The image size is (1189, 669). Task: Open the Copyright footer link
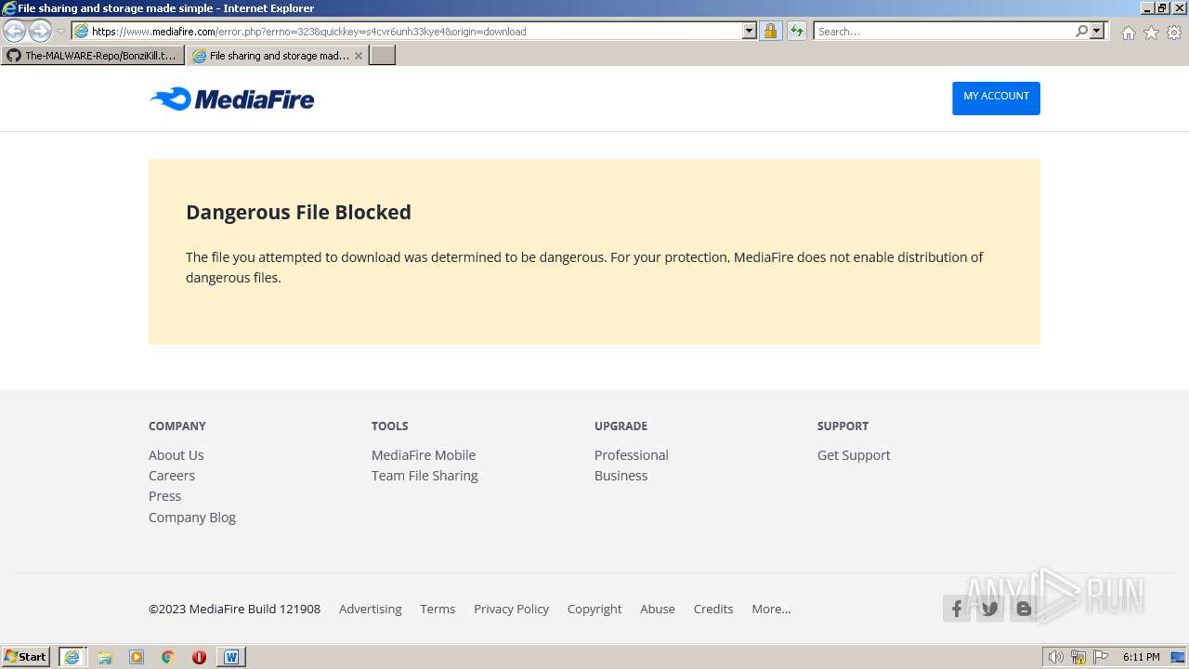pos(594,609)
